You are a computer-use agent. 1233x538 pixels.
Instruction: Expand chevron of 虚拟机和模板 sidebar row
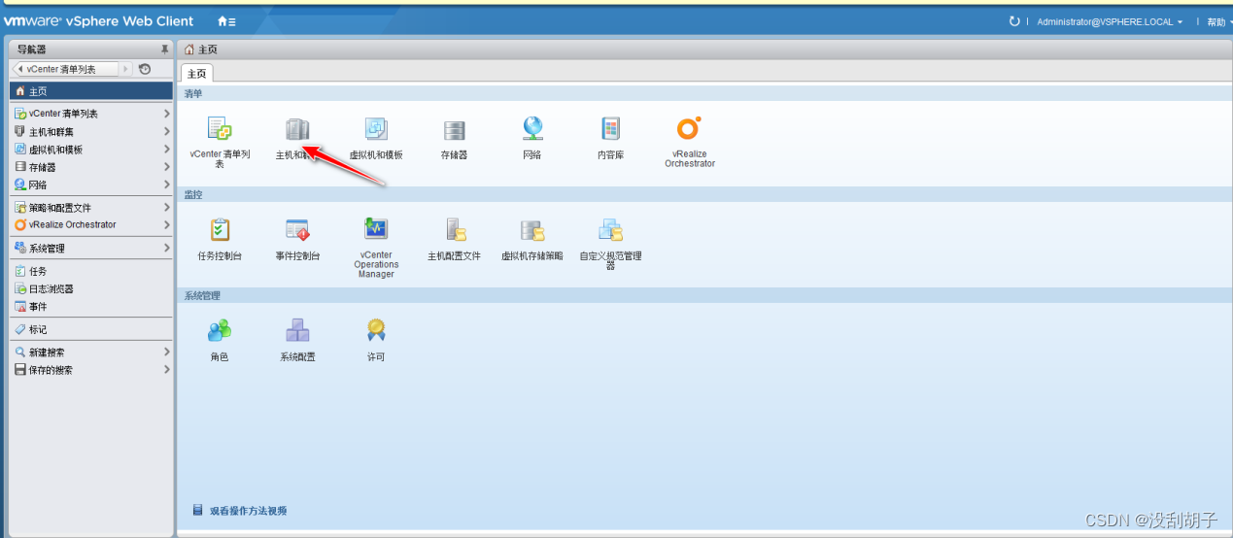(x=166, y=150)
